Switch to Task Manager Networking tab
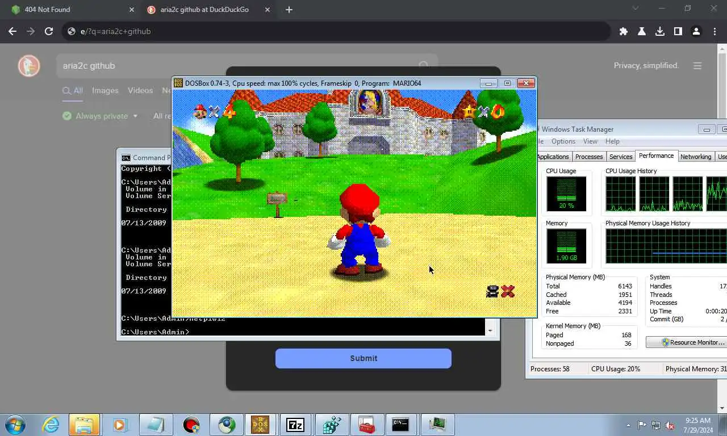Viewport: 727px width, 436px height. [x=696, y=157]
